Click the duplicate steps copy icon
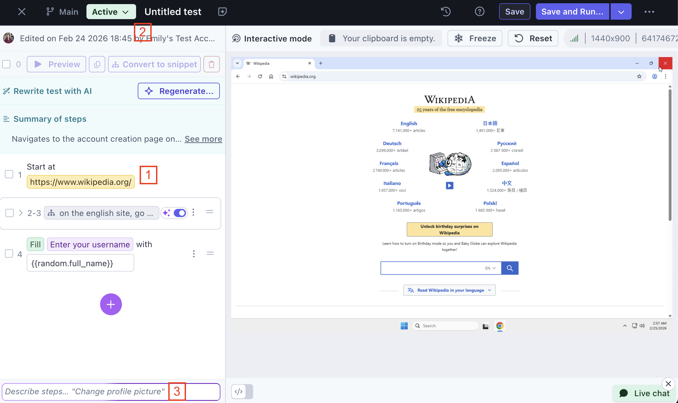The width and height of the screenshot is (678, 403). coord(97,64)
